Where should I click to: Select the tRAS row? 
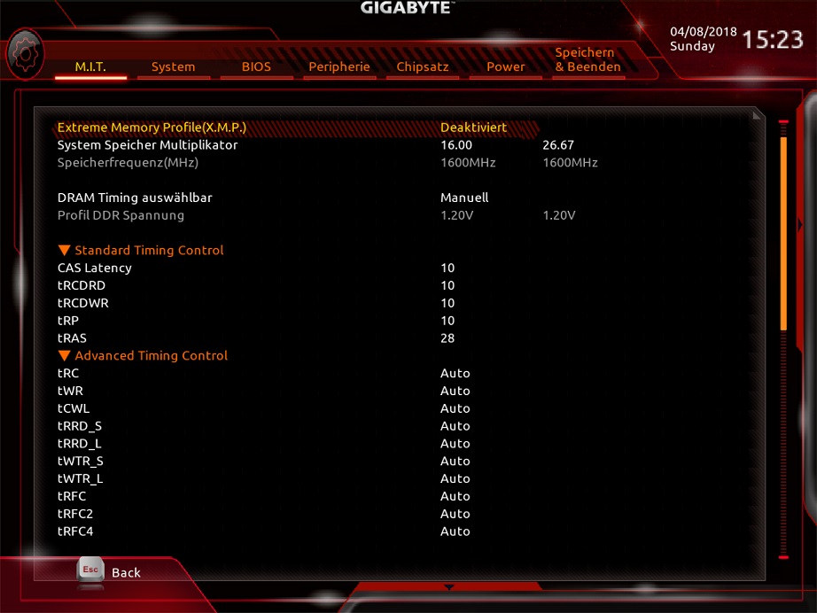pyautogui.click(x=72, y=338)
